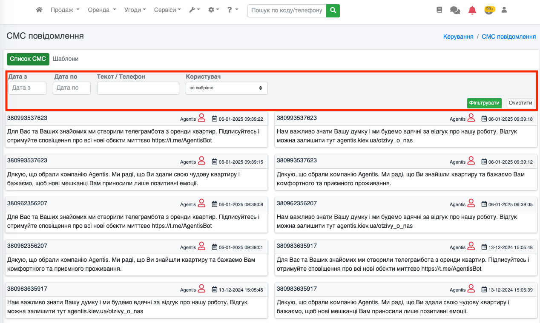Open the Користувач select dropdown
Viewport: 540px width, 323px height.
coord(227,88)
